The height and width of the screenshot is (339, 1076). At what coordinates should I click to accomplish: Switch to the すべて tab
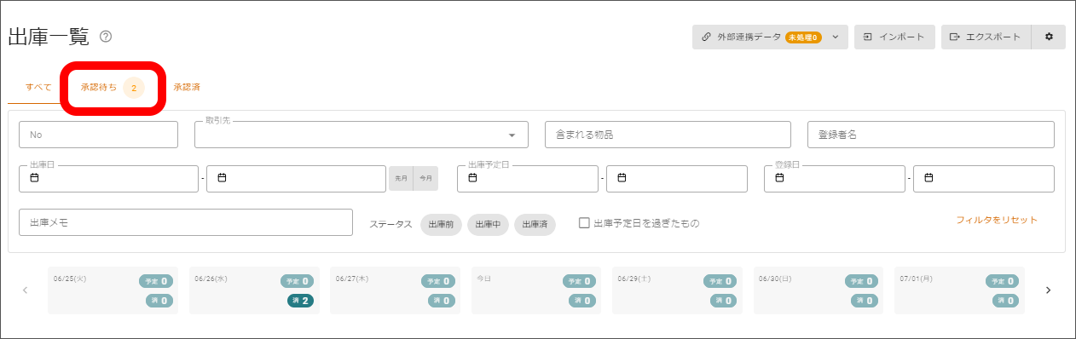coord(38,87)
